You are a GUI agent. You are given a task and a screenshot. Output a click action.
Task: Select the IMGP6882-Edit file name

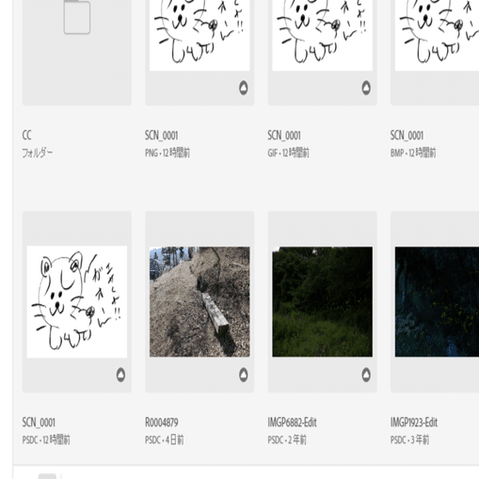tap(292, 423)
